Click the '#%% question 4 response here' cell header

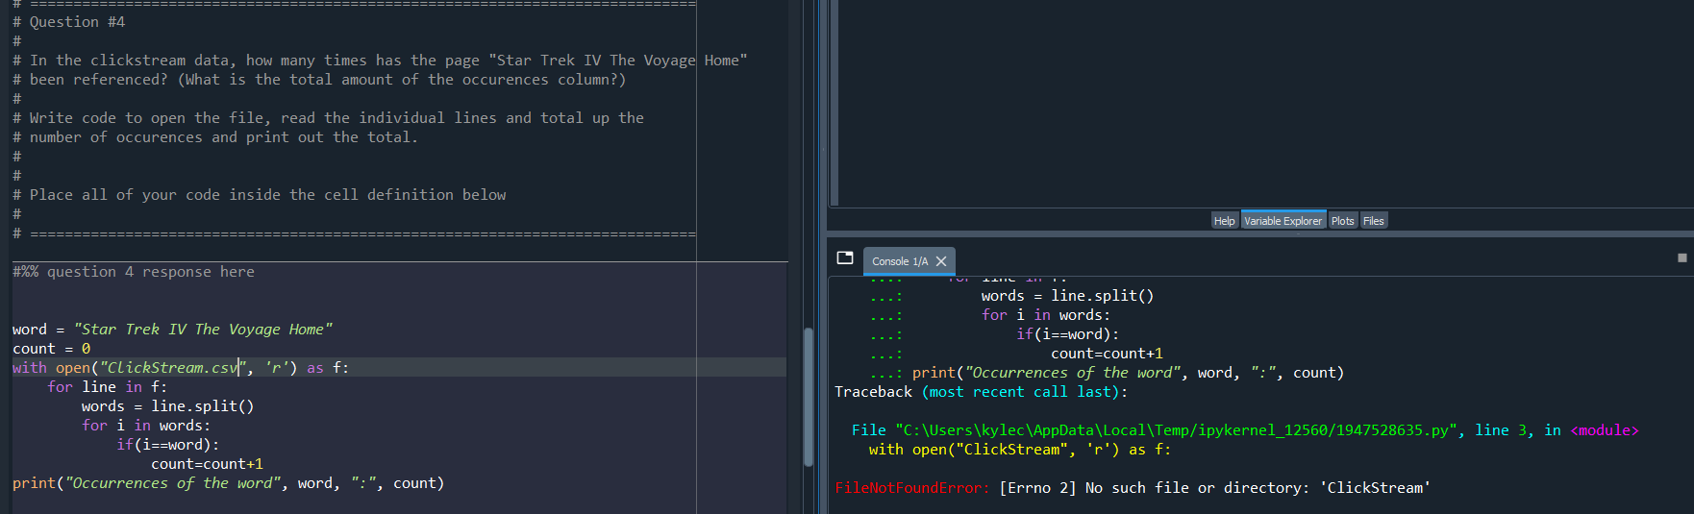(134, 272)
